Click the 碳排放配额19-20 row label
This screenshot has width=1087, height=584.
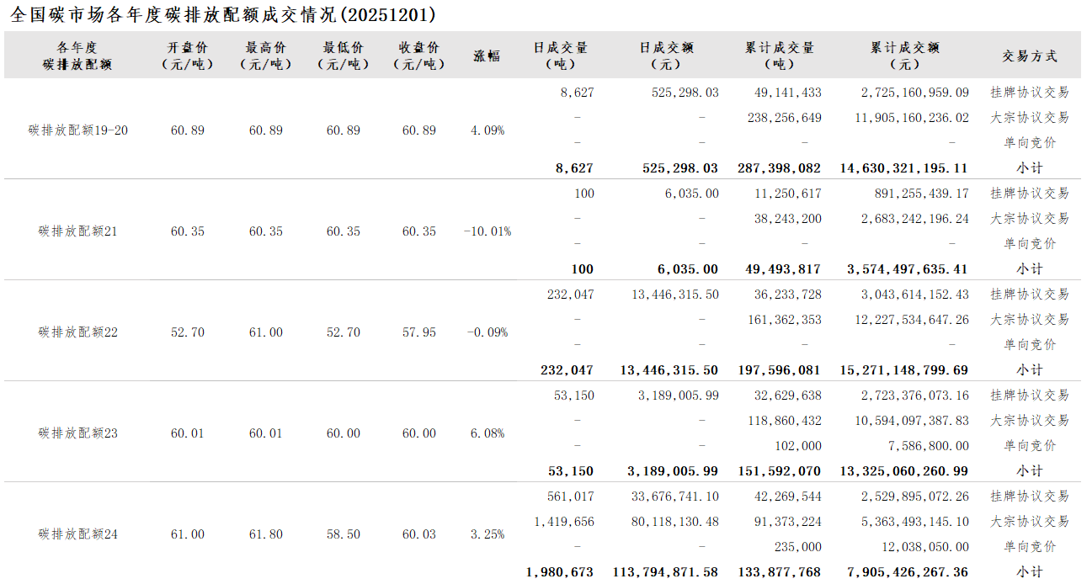click(x=78, y=130)
